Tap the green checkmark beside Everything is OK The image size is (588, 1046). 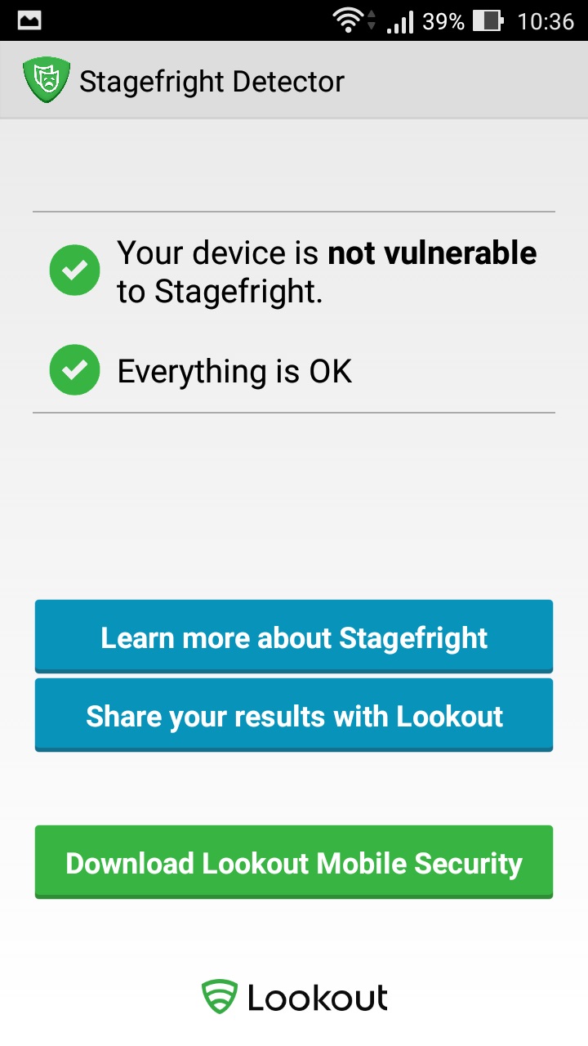click(x=74, y=370)
